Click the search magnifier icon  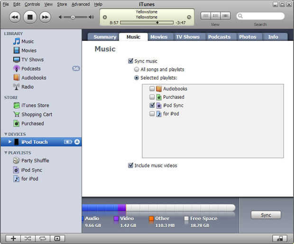(240, 16)
